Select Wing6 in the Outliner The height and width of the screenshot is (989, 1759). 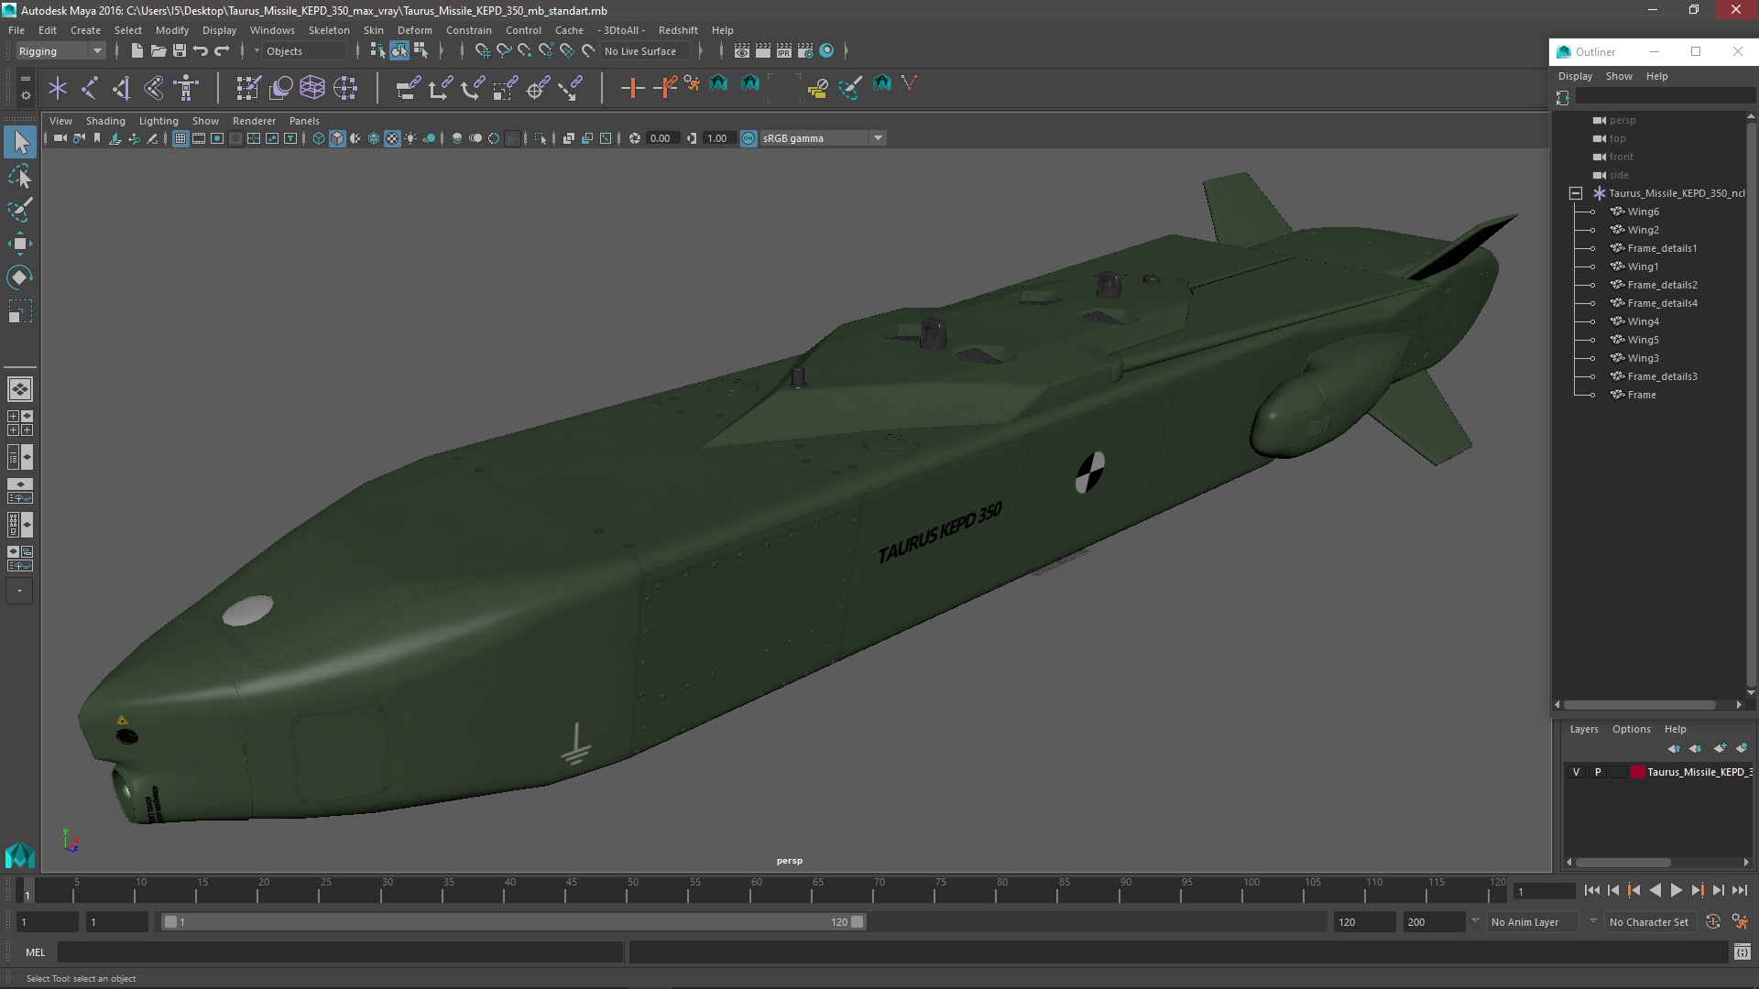[1643, 212]
